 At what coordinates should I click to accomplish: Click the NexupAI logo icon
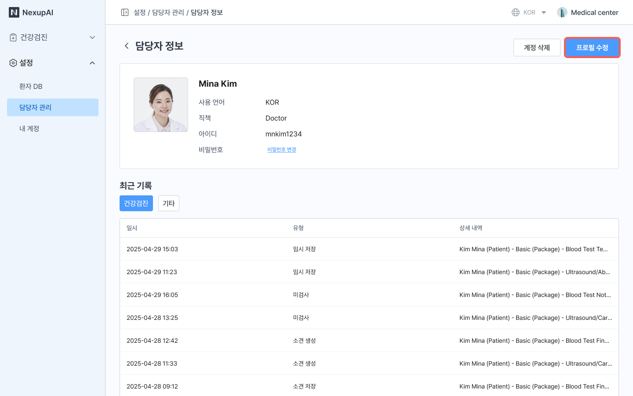point(14,12)
